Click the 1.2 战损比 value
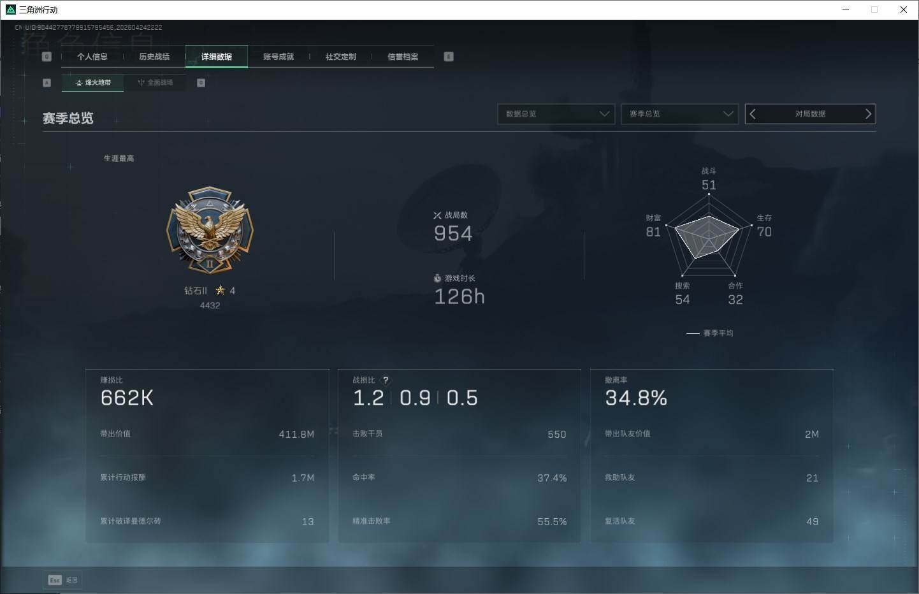The height and width of the screenshot is (594, 919). tap(368, 398)
